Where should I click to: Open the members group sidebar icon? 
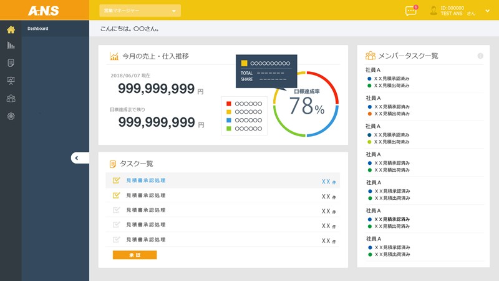(x=11, y=98)
